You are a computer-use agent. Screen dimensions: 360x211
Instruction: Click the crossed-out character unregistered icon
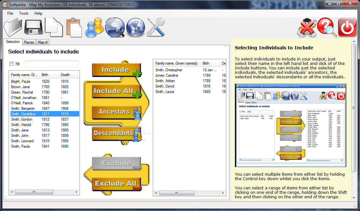307,28
